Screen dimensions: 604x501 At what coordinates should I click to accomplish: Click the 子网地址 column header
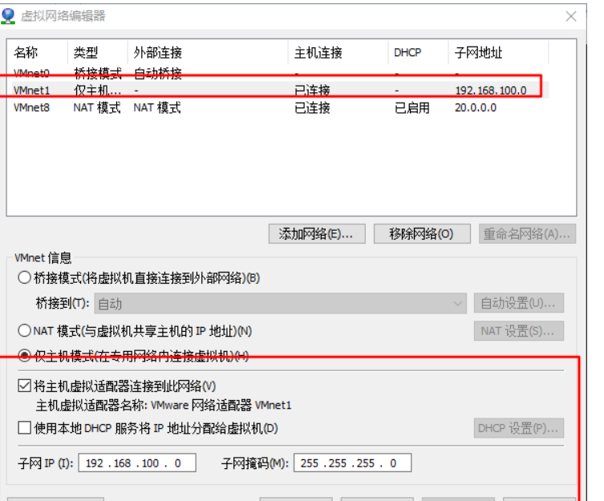498,52
